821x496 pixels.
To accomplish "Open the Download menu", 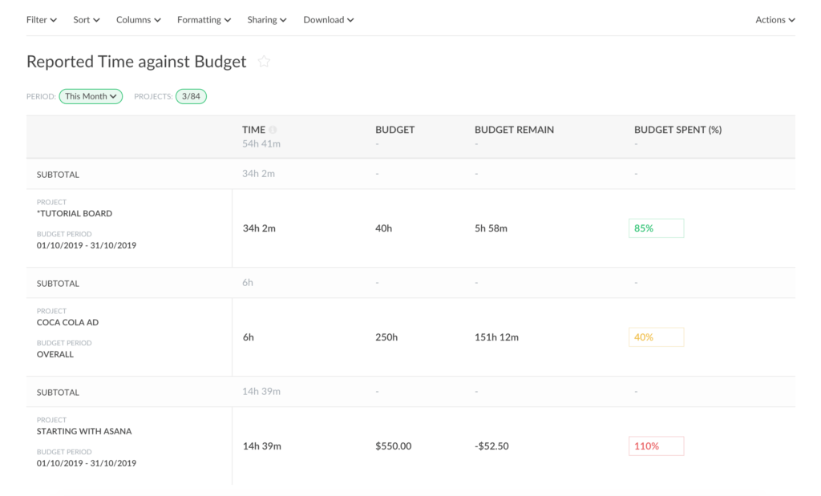I will click(x=328, y=19).
